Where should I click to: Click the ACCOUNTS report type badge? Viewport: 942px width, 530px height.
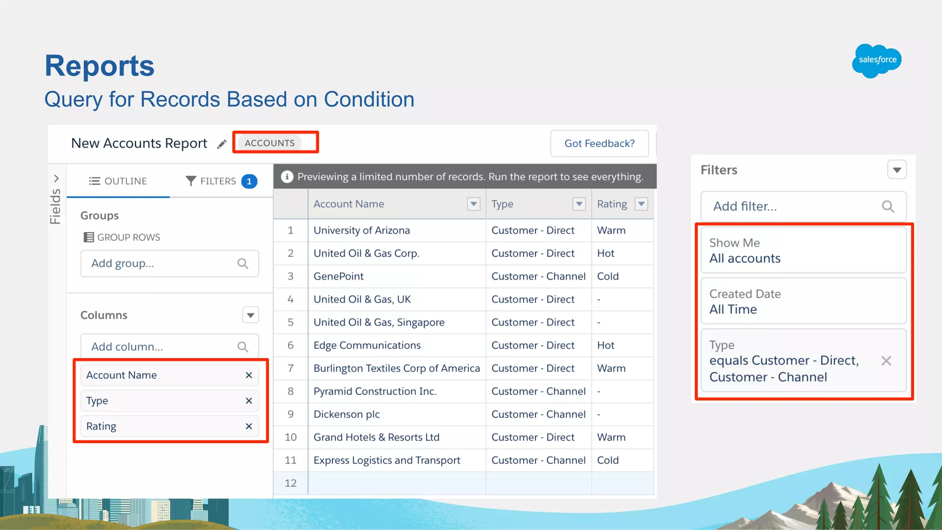270,143
